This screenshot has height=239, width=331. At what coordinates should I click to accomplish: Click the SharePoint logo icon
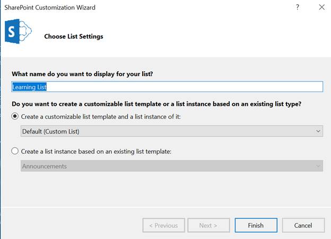click(x=18, y=33)
